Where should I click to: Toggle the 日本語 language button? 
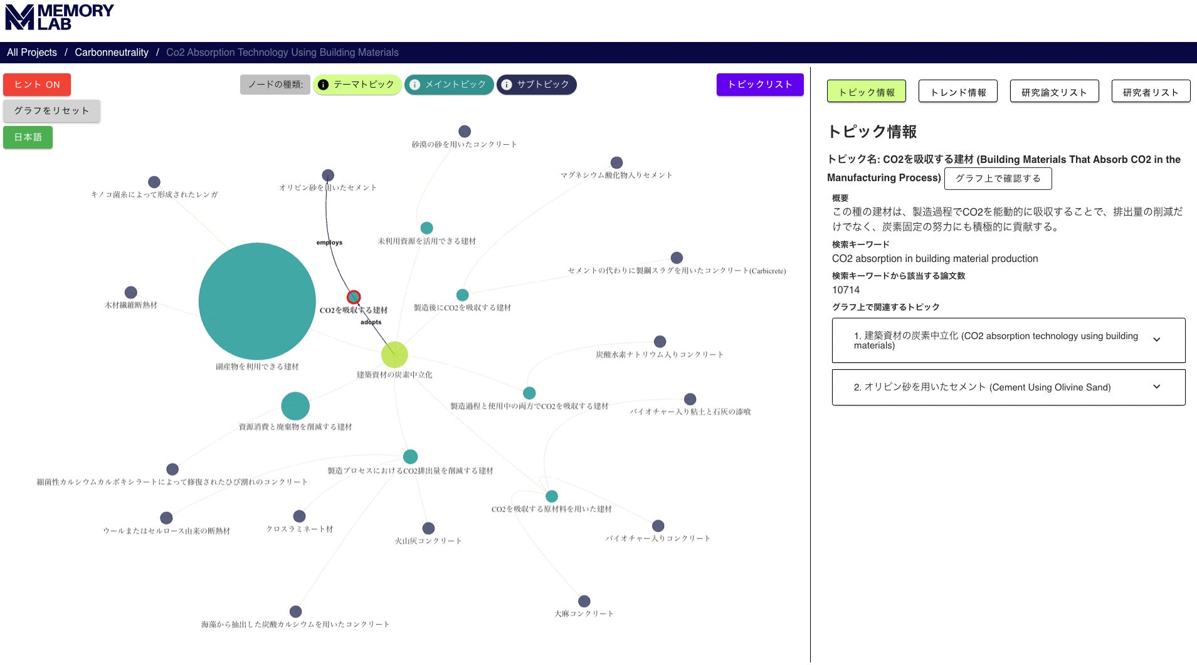(x=28, y=137)
